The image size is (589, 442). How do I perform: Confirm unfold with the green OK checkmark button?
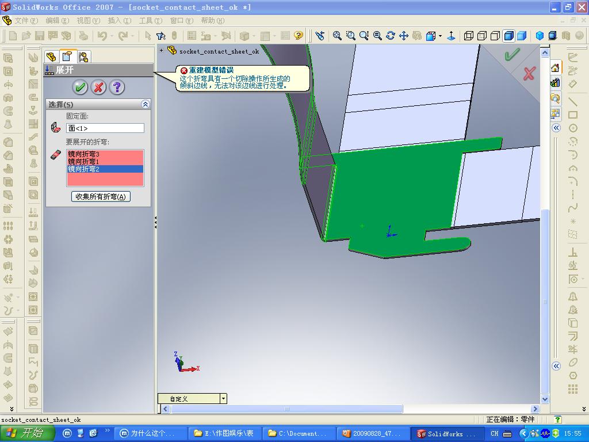click(x=79, y=87)
